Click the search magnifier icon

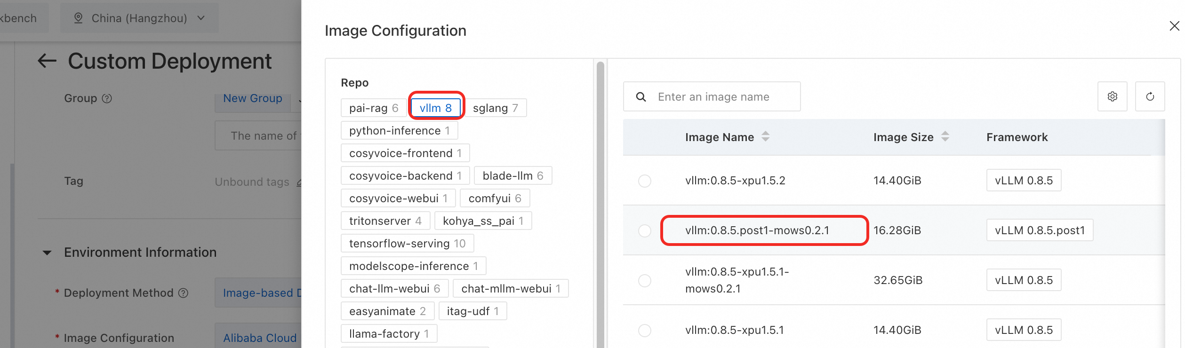[641, 97]
